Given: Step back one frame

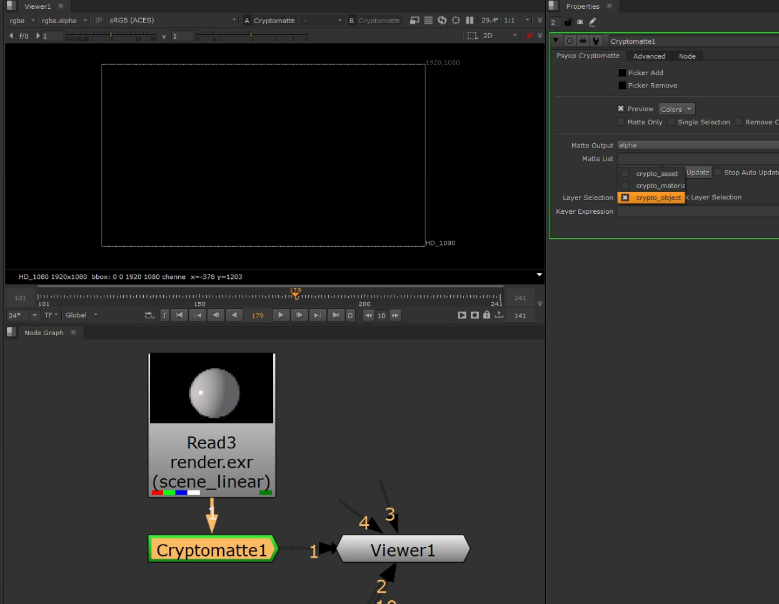Looking at the screenshot, I should [216, 315].
